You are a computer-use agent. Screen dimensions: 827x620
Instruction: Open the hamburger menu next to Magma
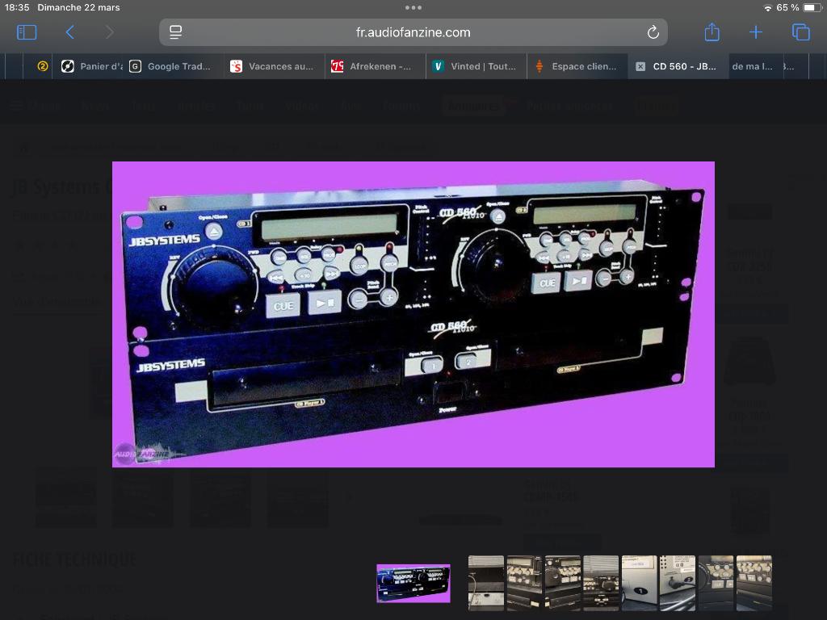pos(16,105)
